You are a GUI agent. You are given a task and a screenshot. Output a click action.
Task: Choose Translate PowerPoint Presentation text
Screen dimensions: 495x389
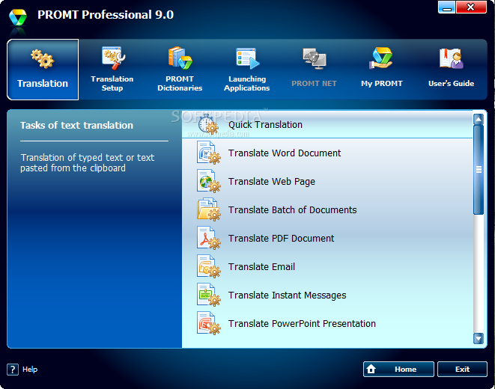point(302,324)
